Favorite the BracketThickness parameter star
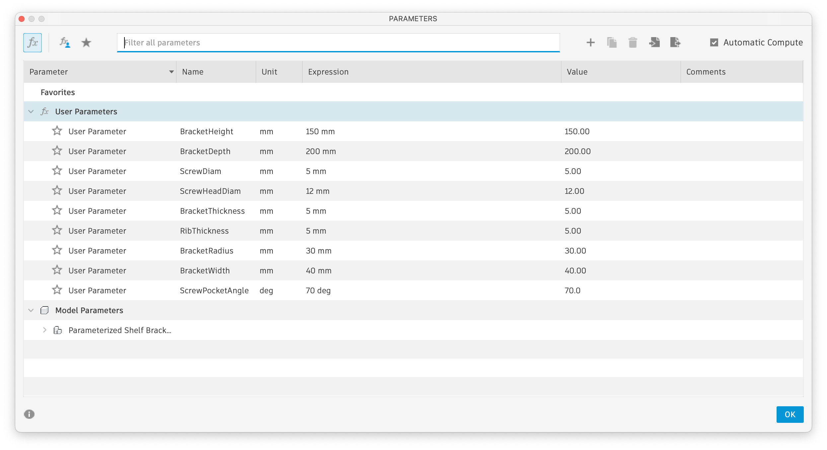Viewport: 827px width, 450px height. click(x=57, y=210)
